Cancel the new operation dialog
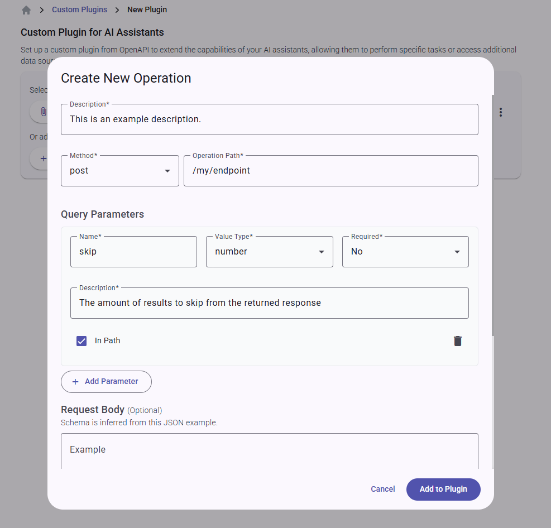 (383, 489)
